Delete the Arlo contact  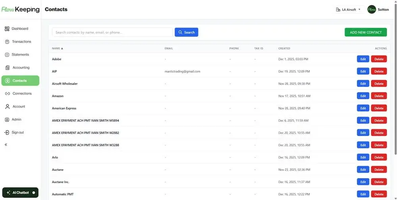coord(379,157)
